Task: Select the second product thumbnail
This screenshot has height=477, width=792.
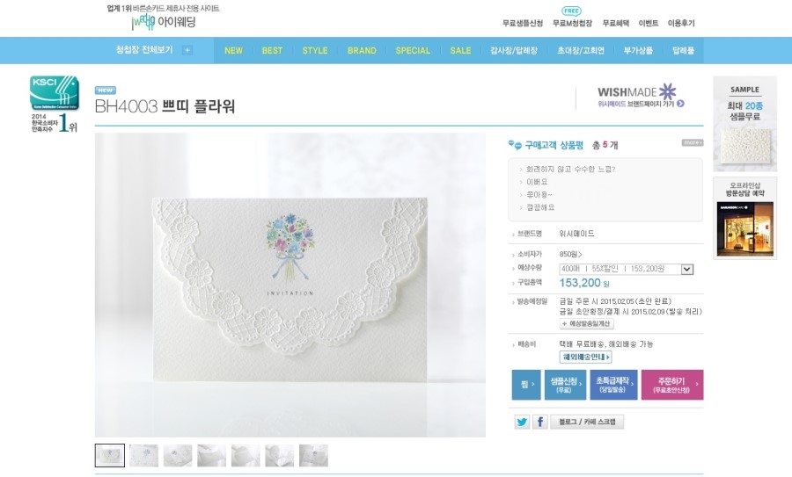Action: coord(144,455)
